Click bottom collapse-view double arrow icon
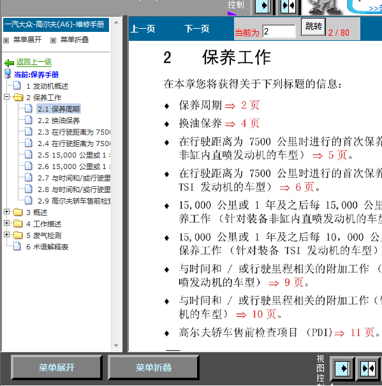382x386 pixels. coord(368,369)
